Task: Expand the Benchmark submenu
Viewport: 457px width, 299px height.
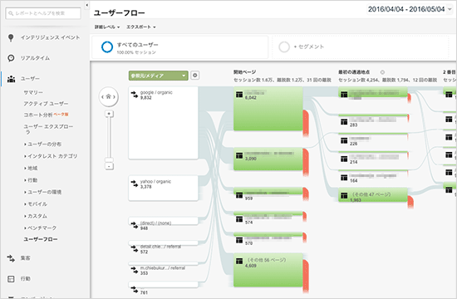Action: [x=40, y=228]
